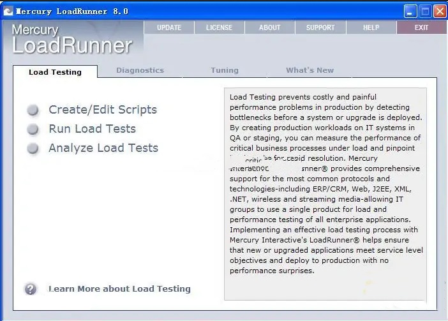Screen dimensions: 448x321
Task: Open the What's New tab
Action: click(x=310, y=70)
